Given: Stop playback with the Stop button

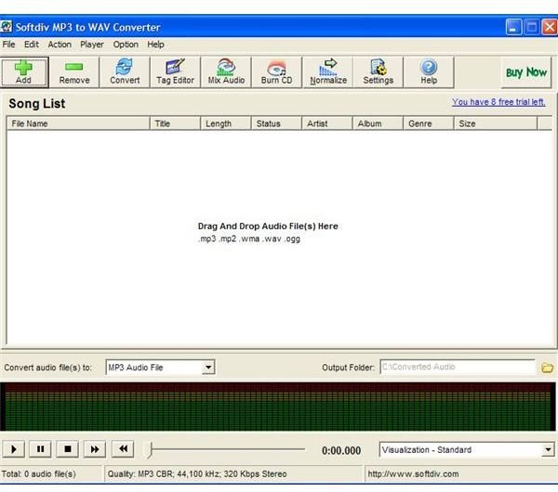Looking at the screenshot, I should 68,449.
